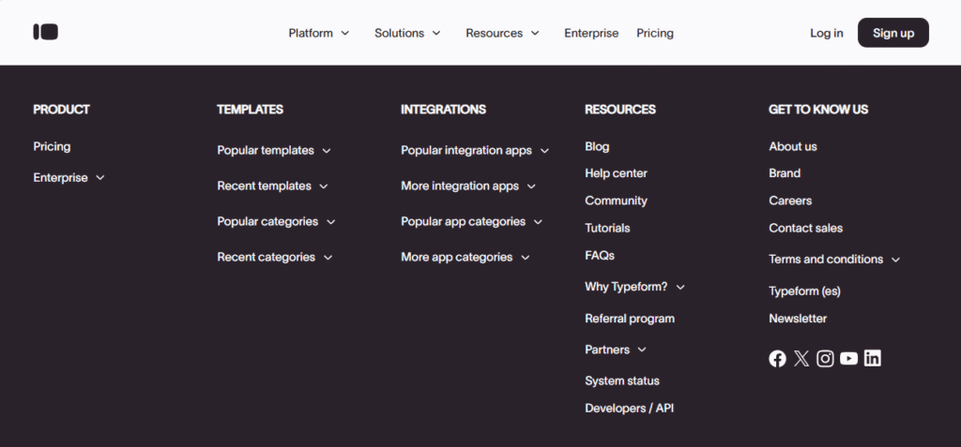The width and height of the screenshot is (961, 447).
Task: Expand Recent templates list
Action: [273, 186]
